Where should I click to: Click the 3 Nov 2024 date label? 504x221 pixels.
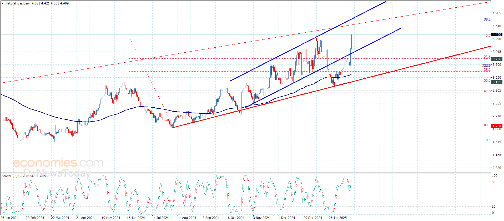[x=261, y=218]
